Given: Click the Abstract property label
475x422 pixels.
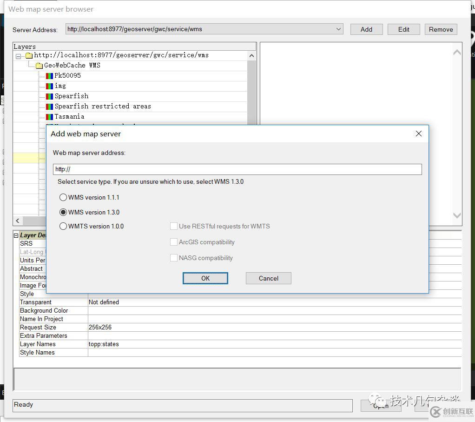Looking at the screenshot, I should click(x=31, y=268).
